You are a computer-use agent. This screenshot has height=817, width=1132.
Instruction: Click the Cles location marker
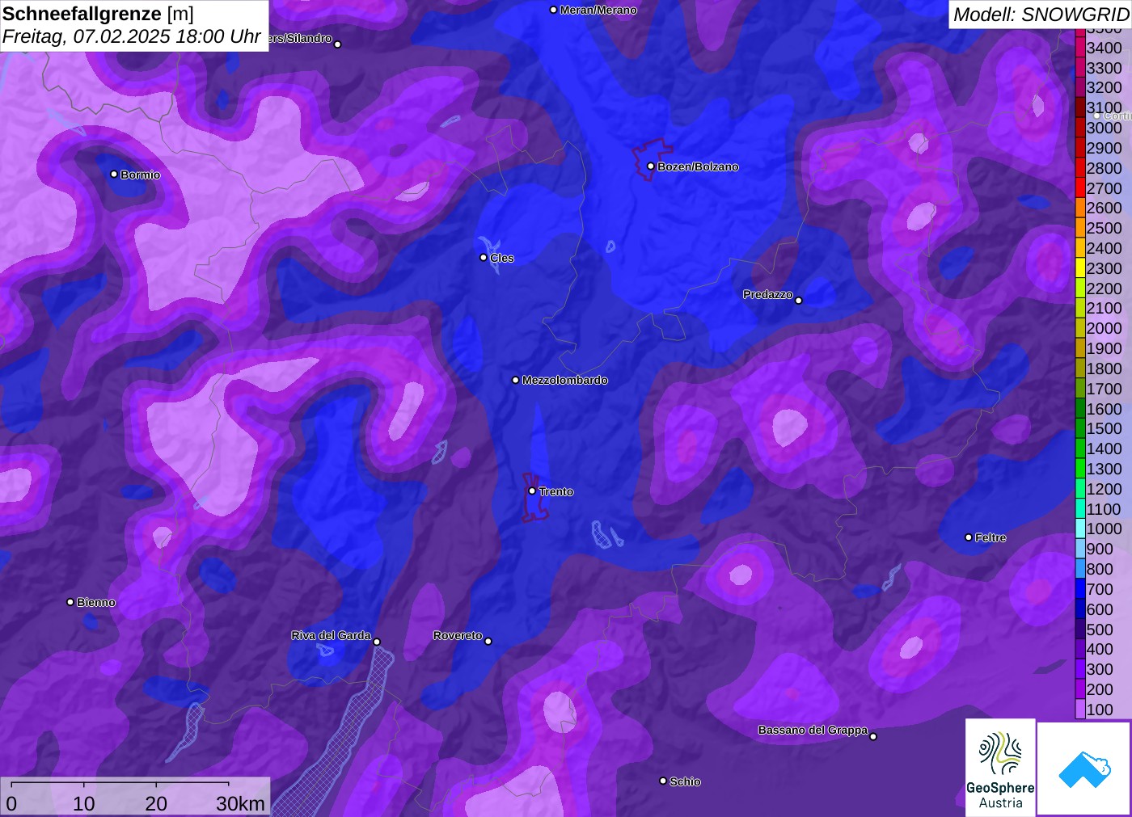coord(484,258)
